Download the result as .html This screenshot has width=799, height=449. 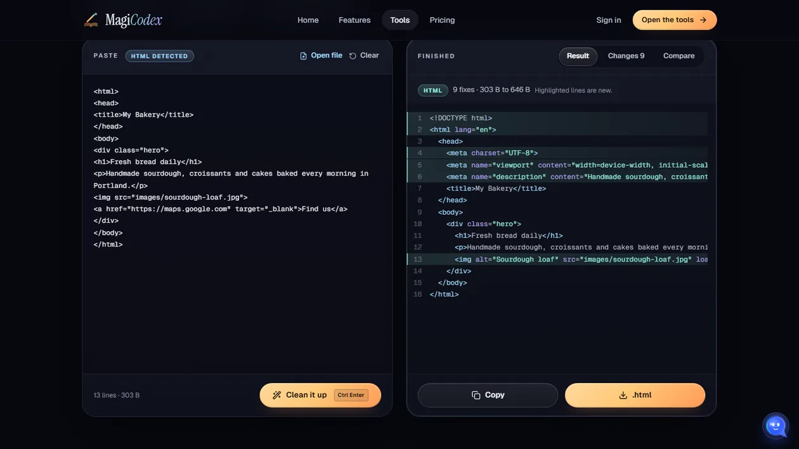[635, 395]
